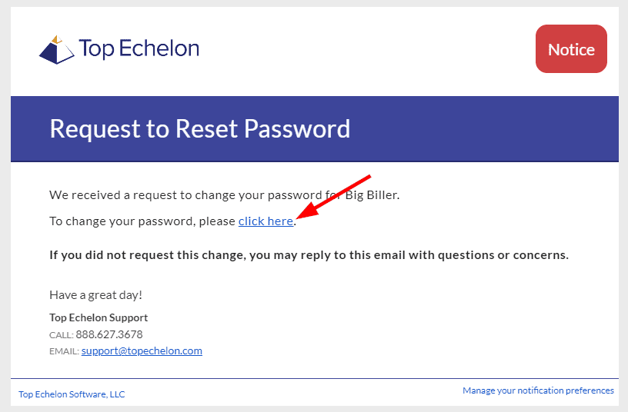The height and width of the screenshot is (412, 628).
Task: Click the CALL: label
Action: tap(62, 335)
